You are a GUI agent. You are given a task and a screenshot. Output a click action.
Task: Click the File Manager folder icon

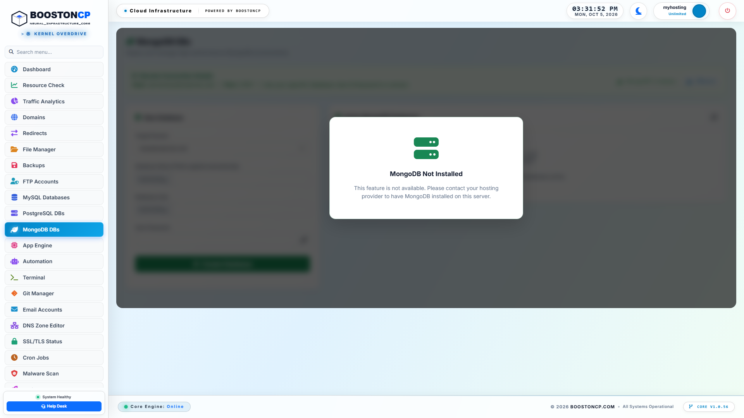(14, 149)
